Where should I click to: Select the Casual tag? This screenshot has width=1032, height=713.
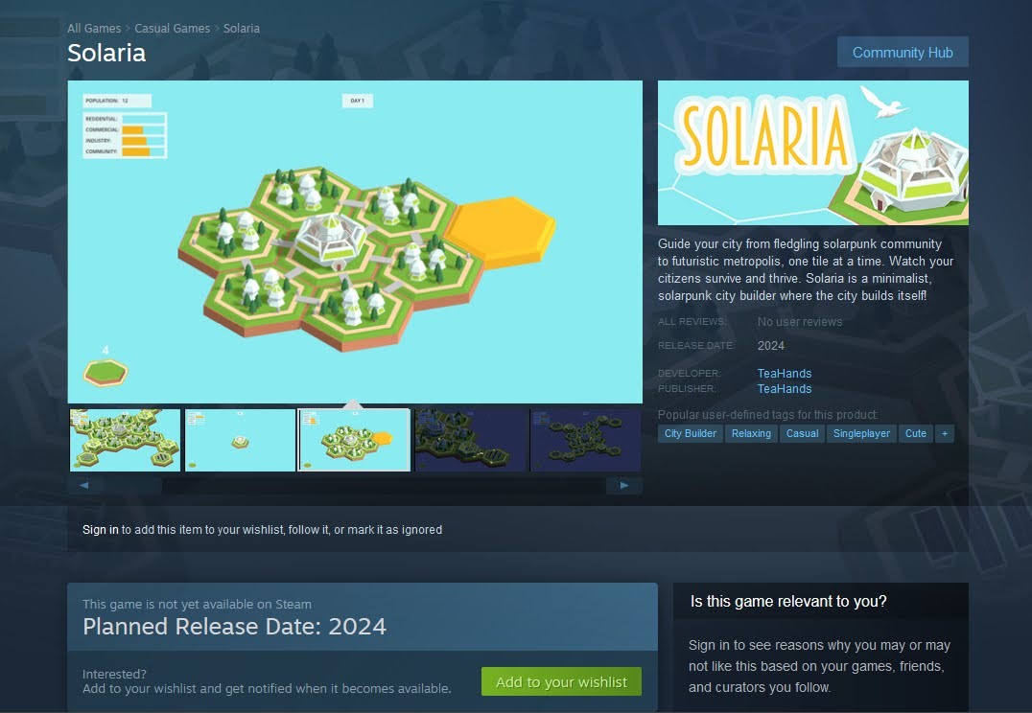coord(803,433)
